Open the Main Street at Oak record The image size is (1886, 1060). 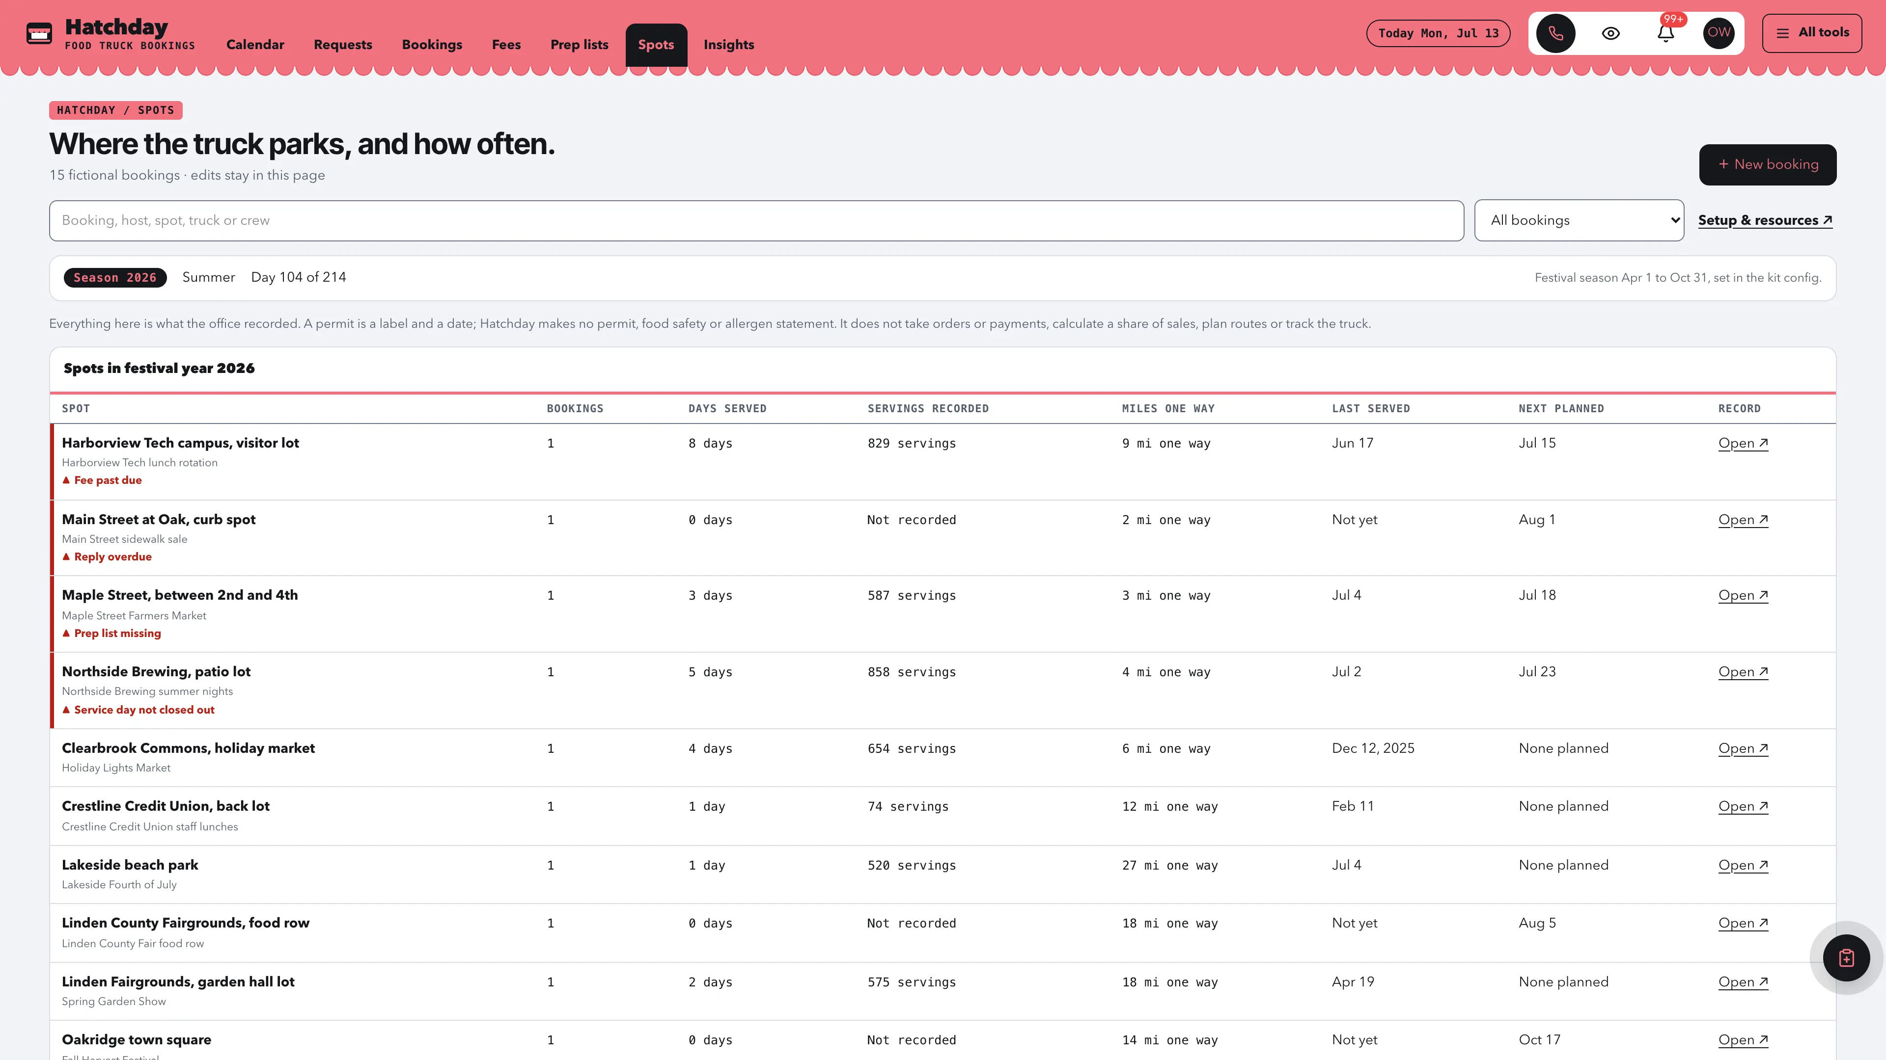pos(1743,520)
